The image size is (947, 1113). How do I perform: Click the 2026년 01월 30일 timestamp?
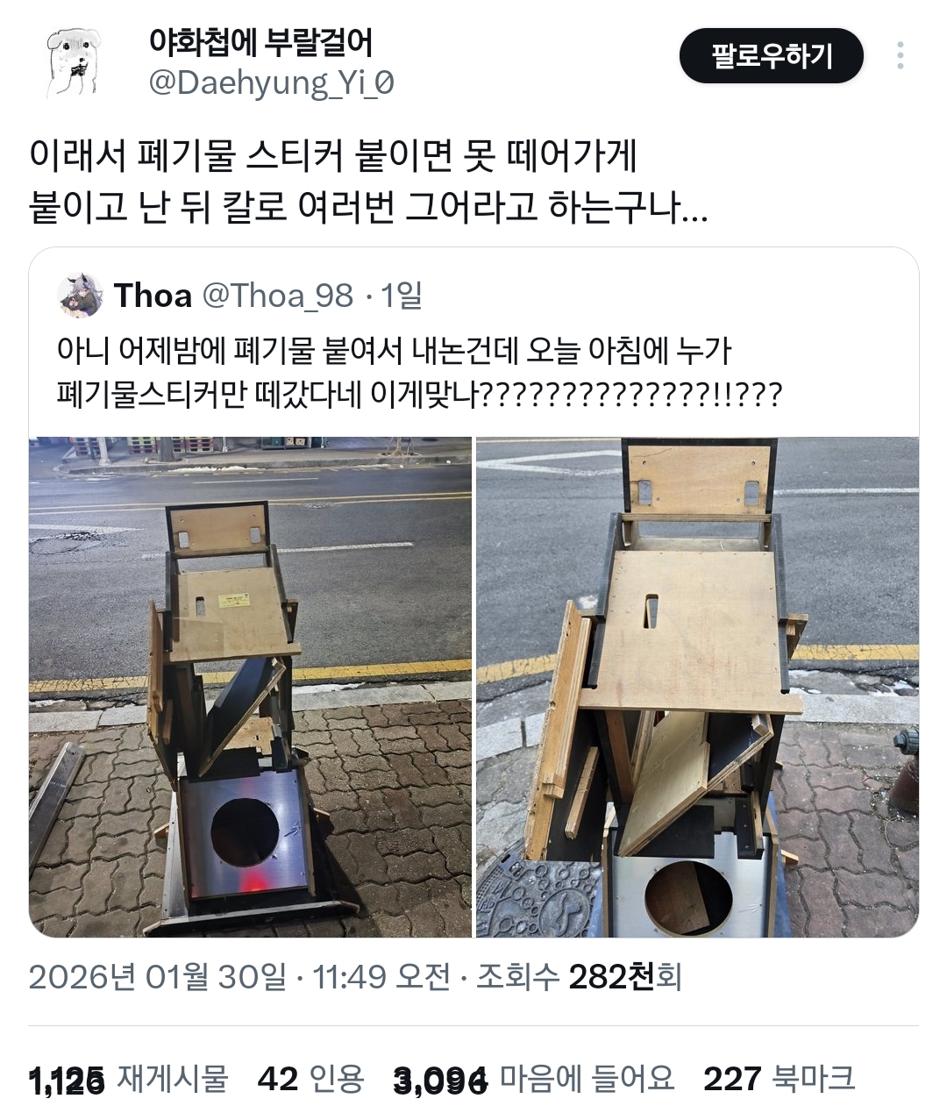click(x=158, y=976)
